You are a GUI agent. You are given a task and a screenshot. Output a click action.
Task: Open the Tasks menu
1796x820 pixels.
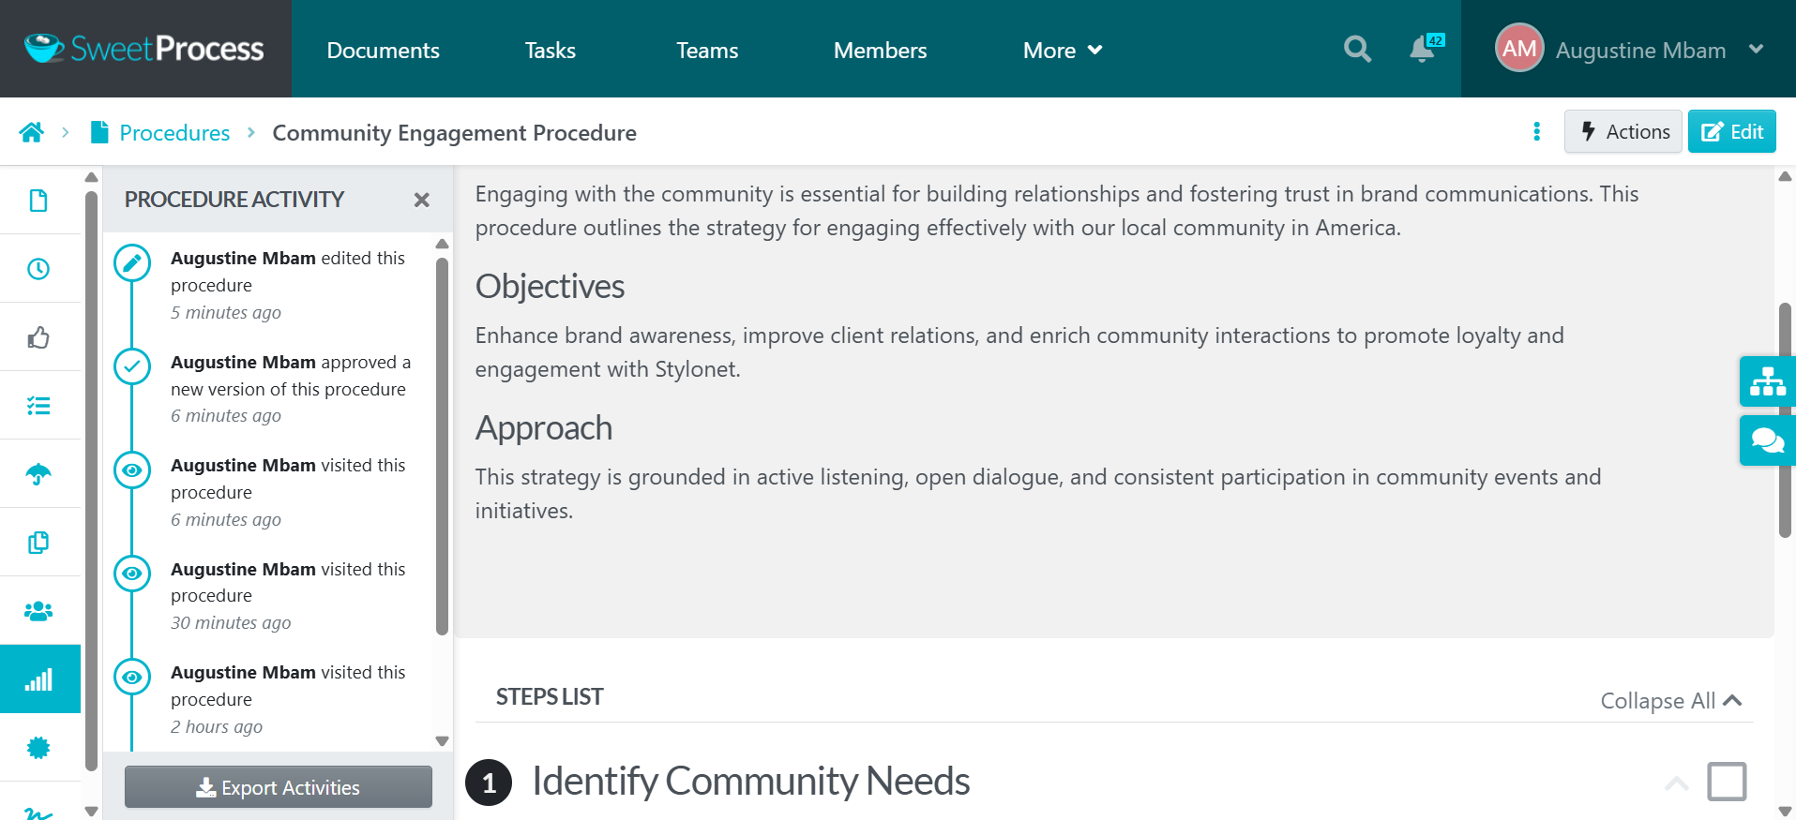(550, 50)
